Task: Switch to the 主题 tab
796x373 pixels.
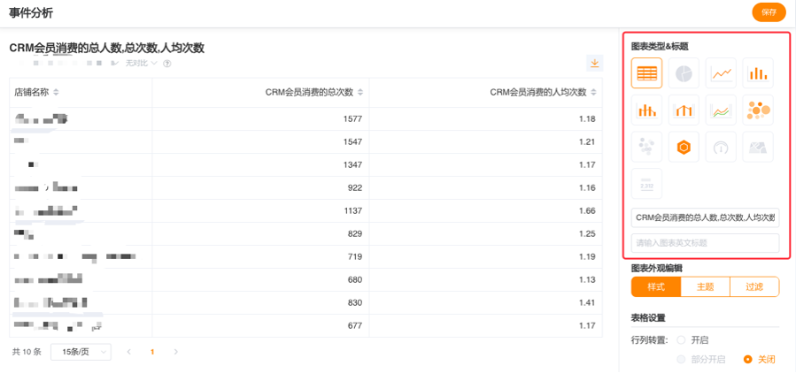Action: point(705,286)
